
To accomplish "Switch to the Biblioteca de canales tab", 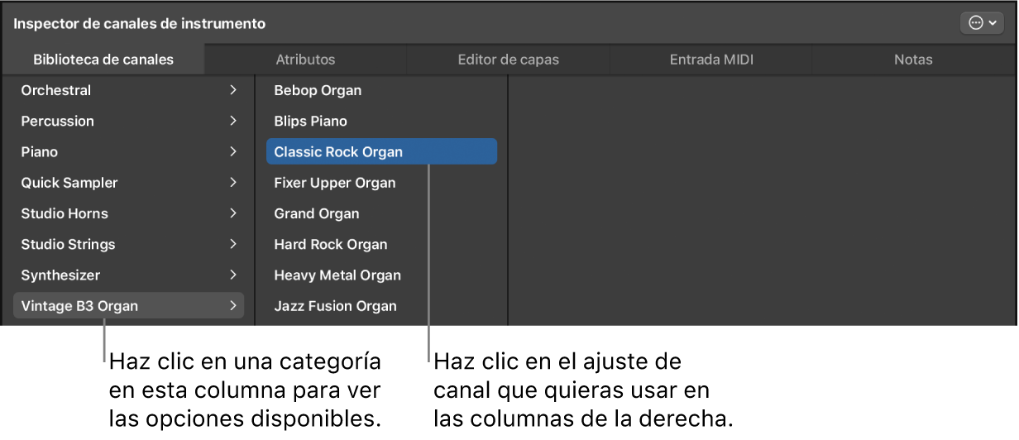I will tap(103, 60).
